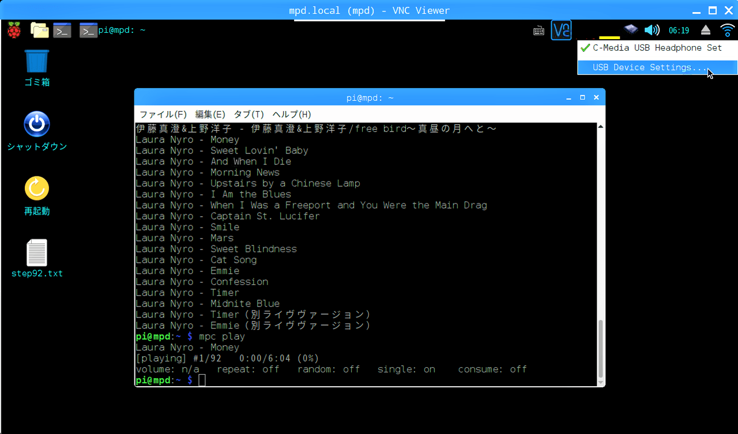
Task: Click the line Laura Nyro - Confession
Action: click(202, 282)
